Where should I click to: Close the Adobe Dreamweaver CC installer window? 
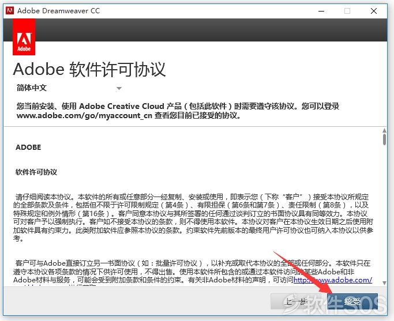(374, 11)
